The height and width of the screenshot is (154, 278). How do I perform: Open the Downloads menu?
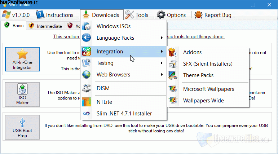click(102, 15)
